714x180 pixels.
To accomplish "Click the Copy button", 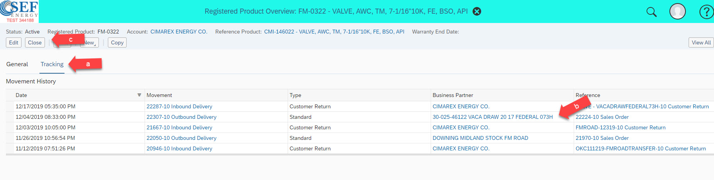I will click(117, 42).
